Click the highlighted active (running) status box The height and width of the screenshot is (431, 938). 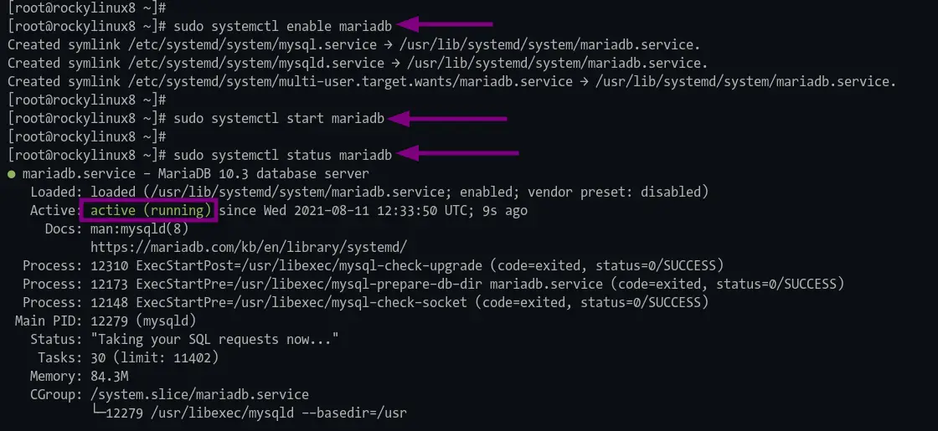click(149, 210)
